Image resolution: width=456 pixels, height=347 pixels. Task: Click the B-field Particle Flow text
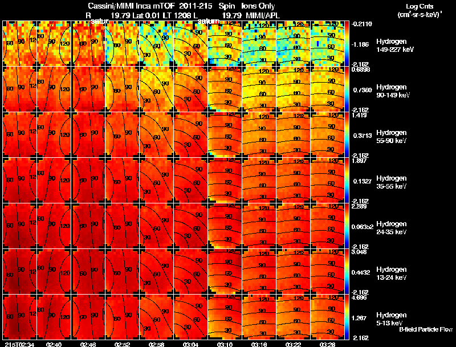point(426,329)
